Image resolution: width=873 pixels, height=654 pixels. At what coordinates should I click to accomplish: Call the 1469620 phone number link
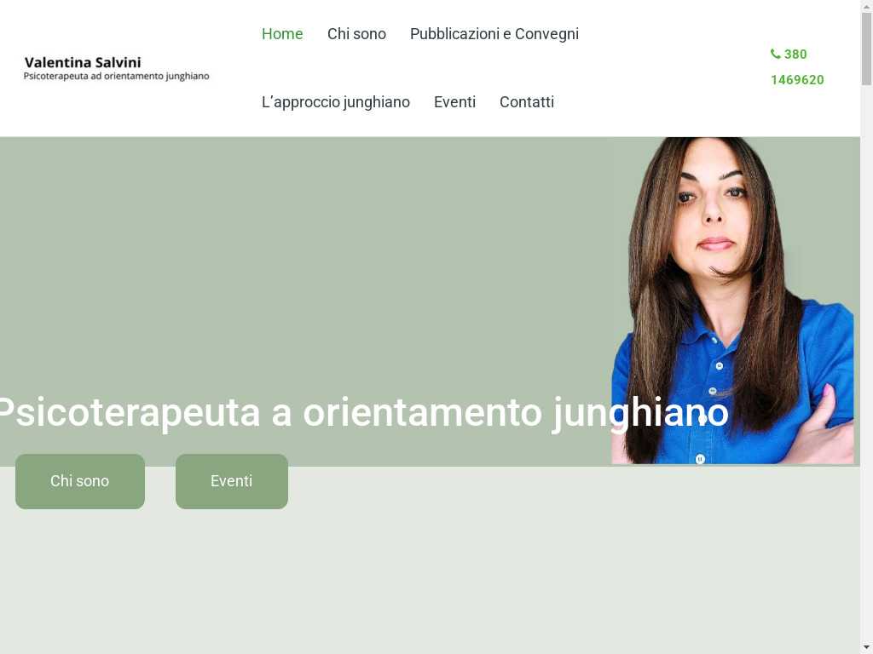797,79
